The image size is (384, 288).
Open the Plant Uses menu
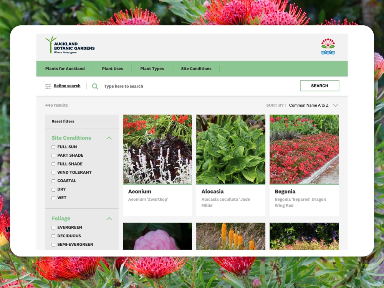113,69
